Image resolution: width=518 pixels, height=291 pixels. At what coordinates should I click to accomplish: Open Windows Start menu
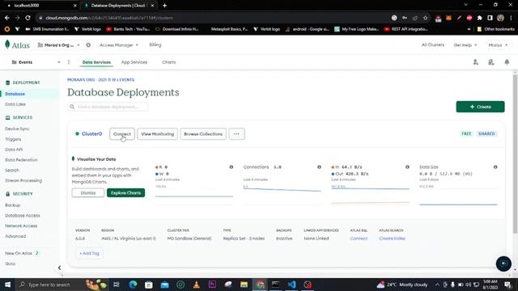7,285
